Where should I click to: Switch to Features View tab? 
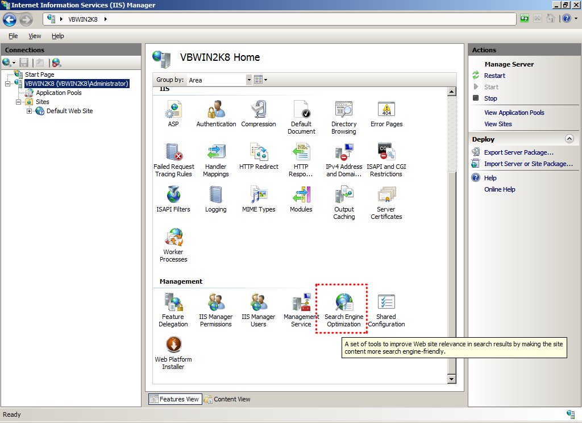(175, 399)
